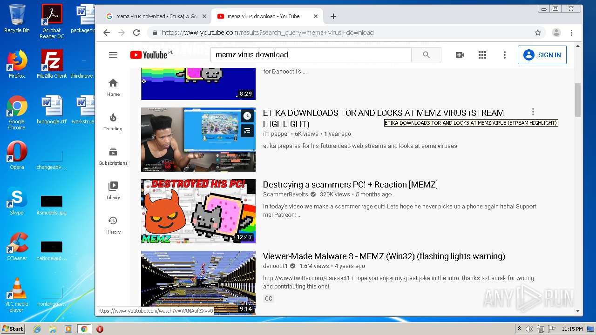
Task: Open Library in YouTube sidebar
Action: click(113, 190)
